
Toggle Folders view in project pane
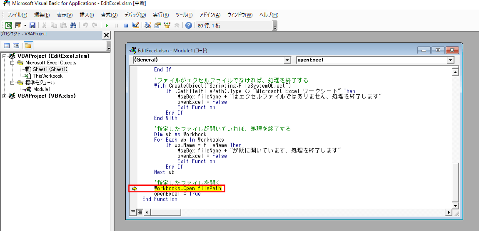click(x=28, y=46)
